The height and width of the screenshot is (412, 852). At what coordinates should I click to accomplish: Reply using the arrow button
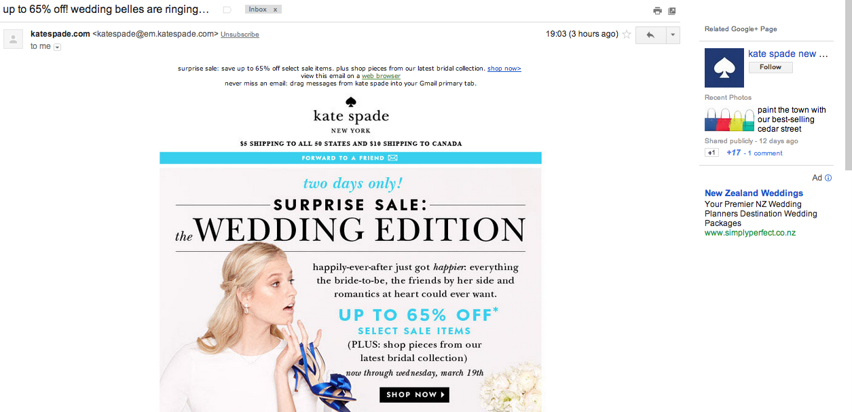[x=650, y=35]
